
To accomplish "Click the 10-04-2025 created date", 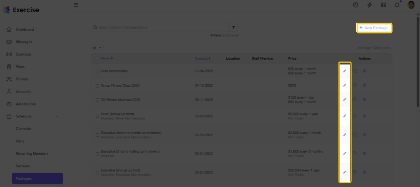I will click(x=203, y=71).
